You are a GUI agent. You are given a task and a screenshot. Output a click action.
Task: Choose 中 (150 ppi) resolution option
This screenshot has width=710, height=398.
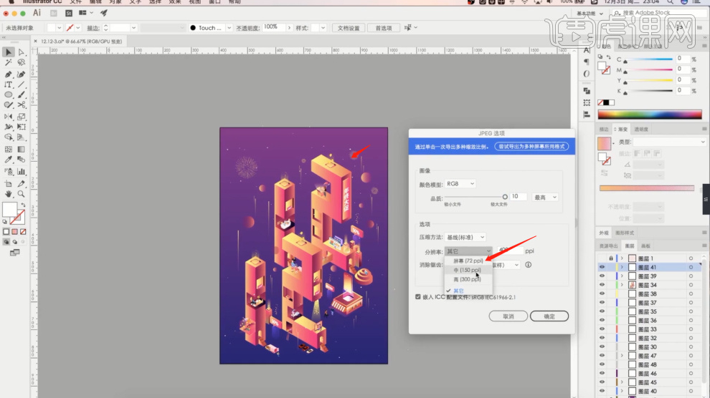[x=468, y=270]
